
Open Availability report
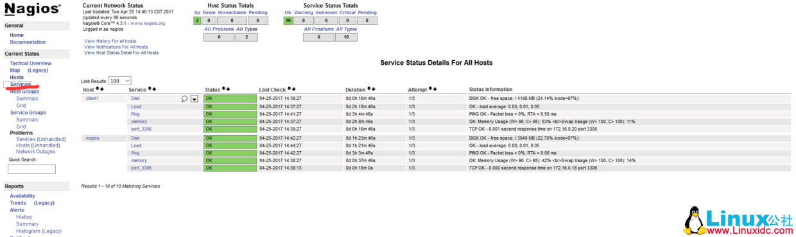coord(22,196)
